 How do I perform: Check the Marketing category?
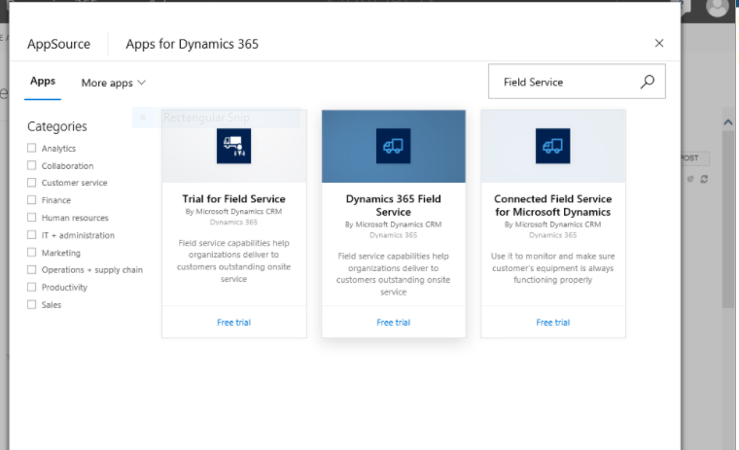(x=31, y=252)
